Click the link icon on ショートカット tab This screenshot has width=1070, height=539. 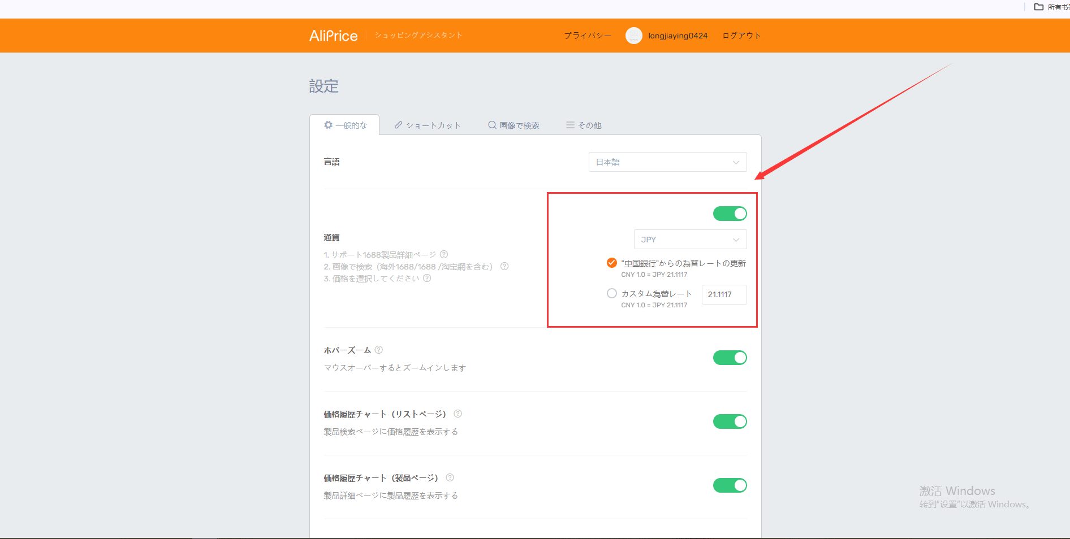pos(399,125)
